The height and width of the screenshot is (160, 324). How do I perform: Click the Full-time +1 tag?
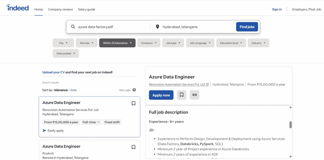91,122
